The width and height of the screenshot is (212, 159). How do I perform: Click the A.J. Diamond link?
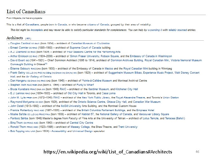pos(18,52)
